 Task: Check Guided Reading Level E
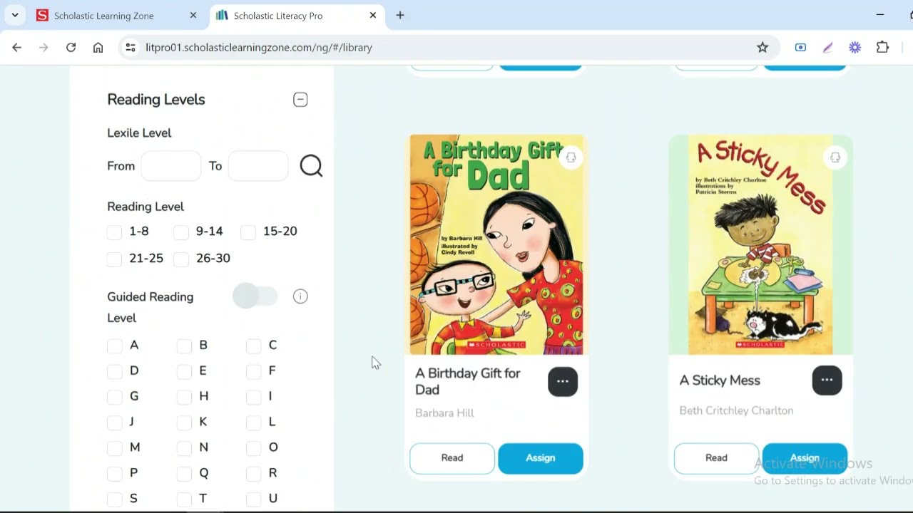[184, 371]
